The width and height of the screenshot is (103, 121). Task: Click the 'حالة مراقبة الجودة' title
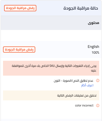(x=81, y=8)
